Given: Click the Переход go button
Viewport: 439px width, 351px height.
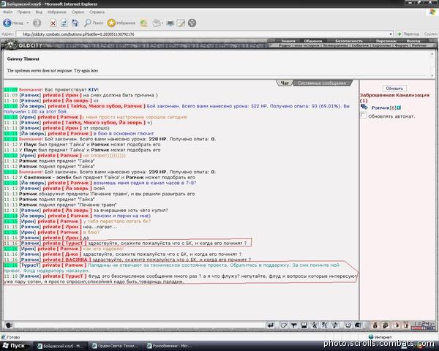Looking at the screenshot, I should click(408, 34).
